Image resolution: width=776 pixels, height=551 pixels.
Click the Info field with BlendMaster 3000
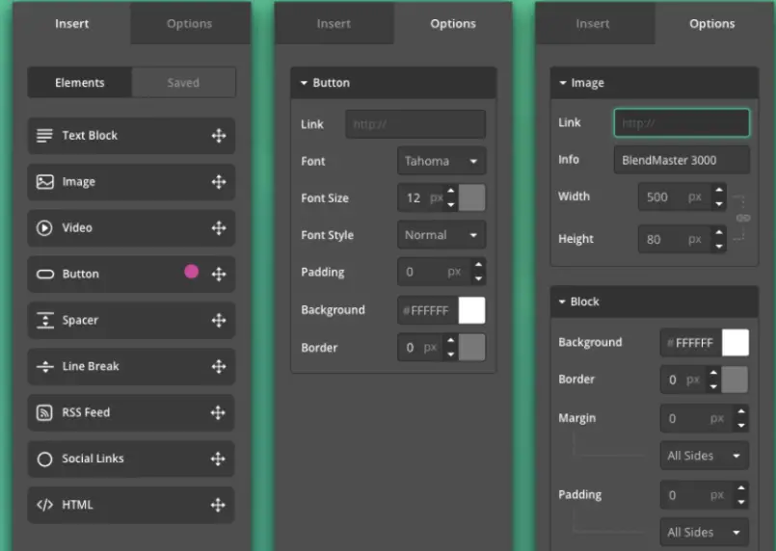682,160
